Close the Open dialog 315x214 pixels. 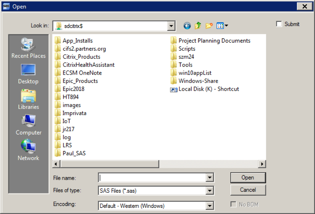pyautogui.click(x=305, y=6)
